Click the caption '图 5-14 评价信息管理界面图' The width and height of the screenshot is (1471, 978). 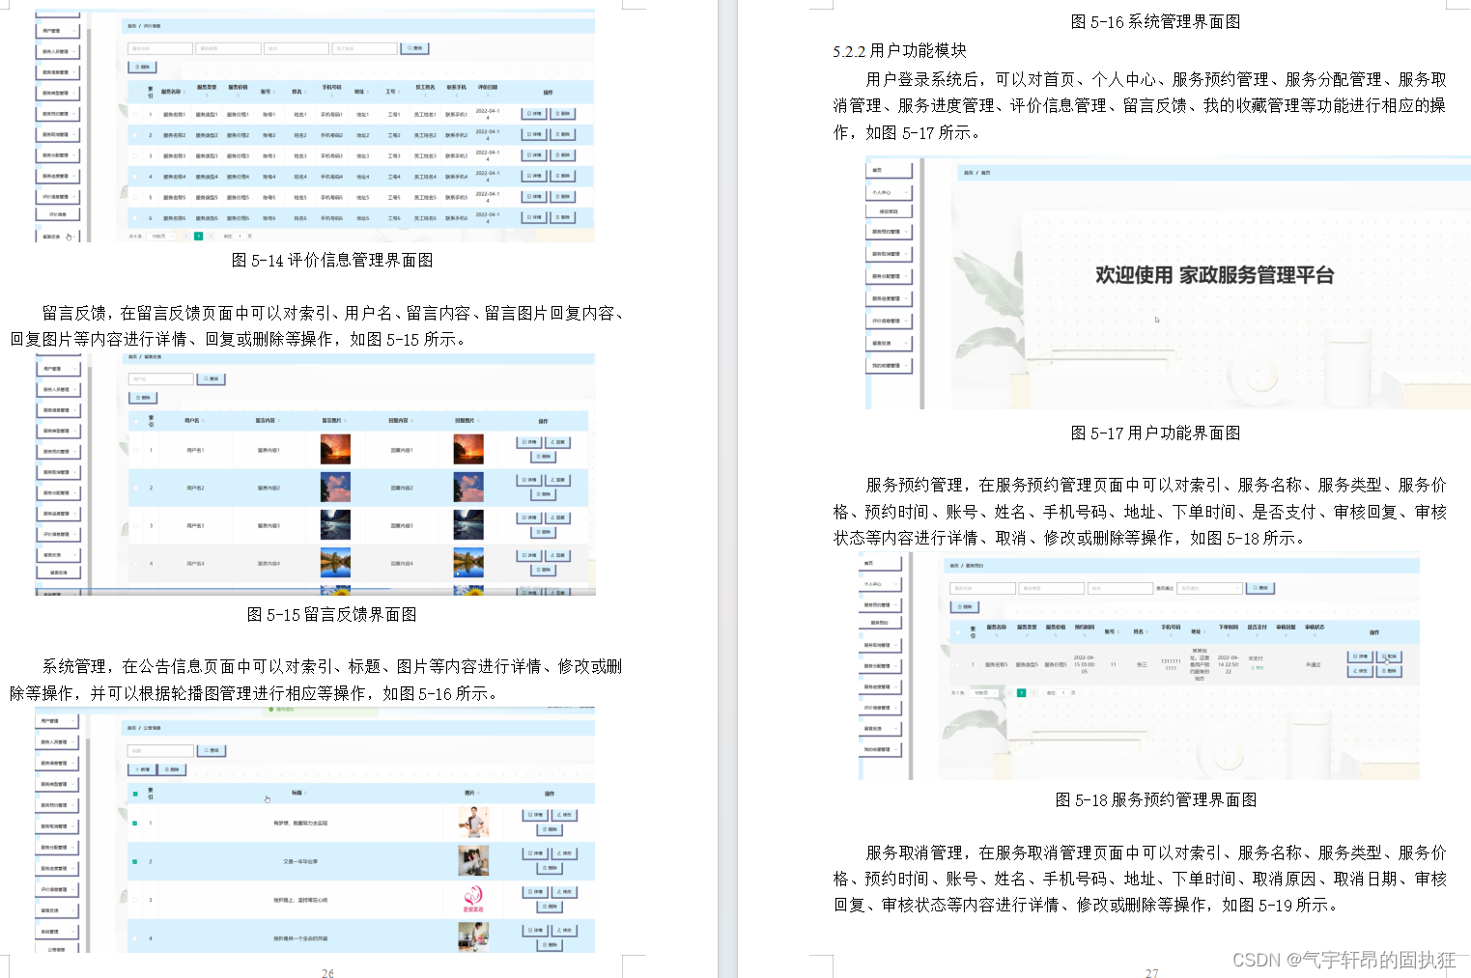pos(332,260)
